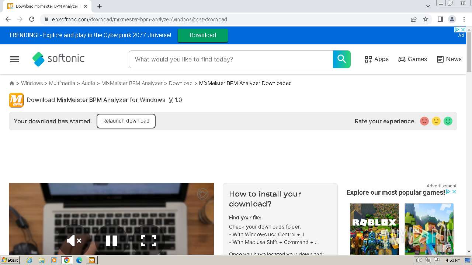Click the MixMeister BPM app icon
Screen dimensions: 472x265
coord(16,100)
